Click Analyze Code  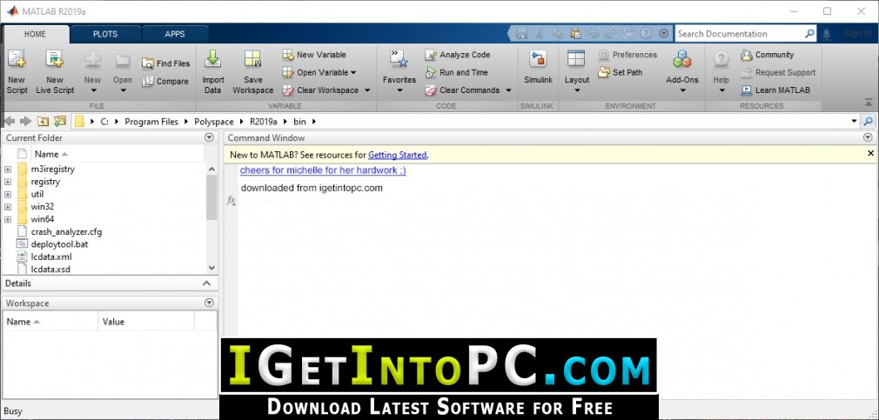coord(458,55)
